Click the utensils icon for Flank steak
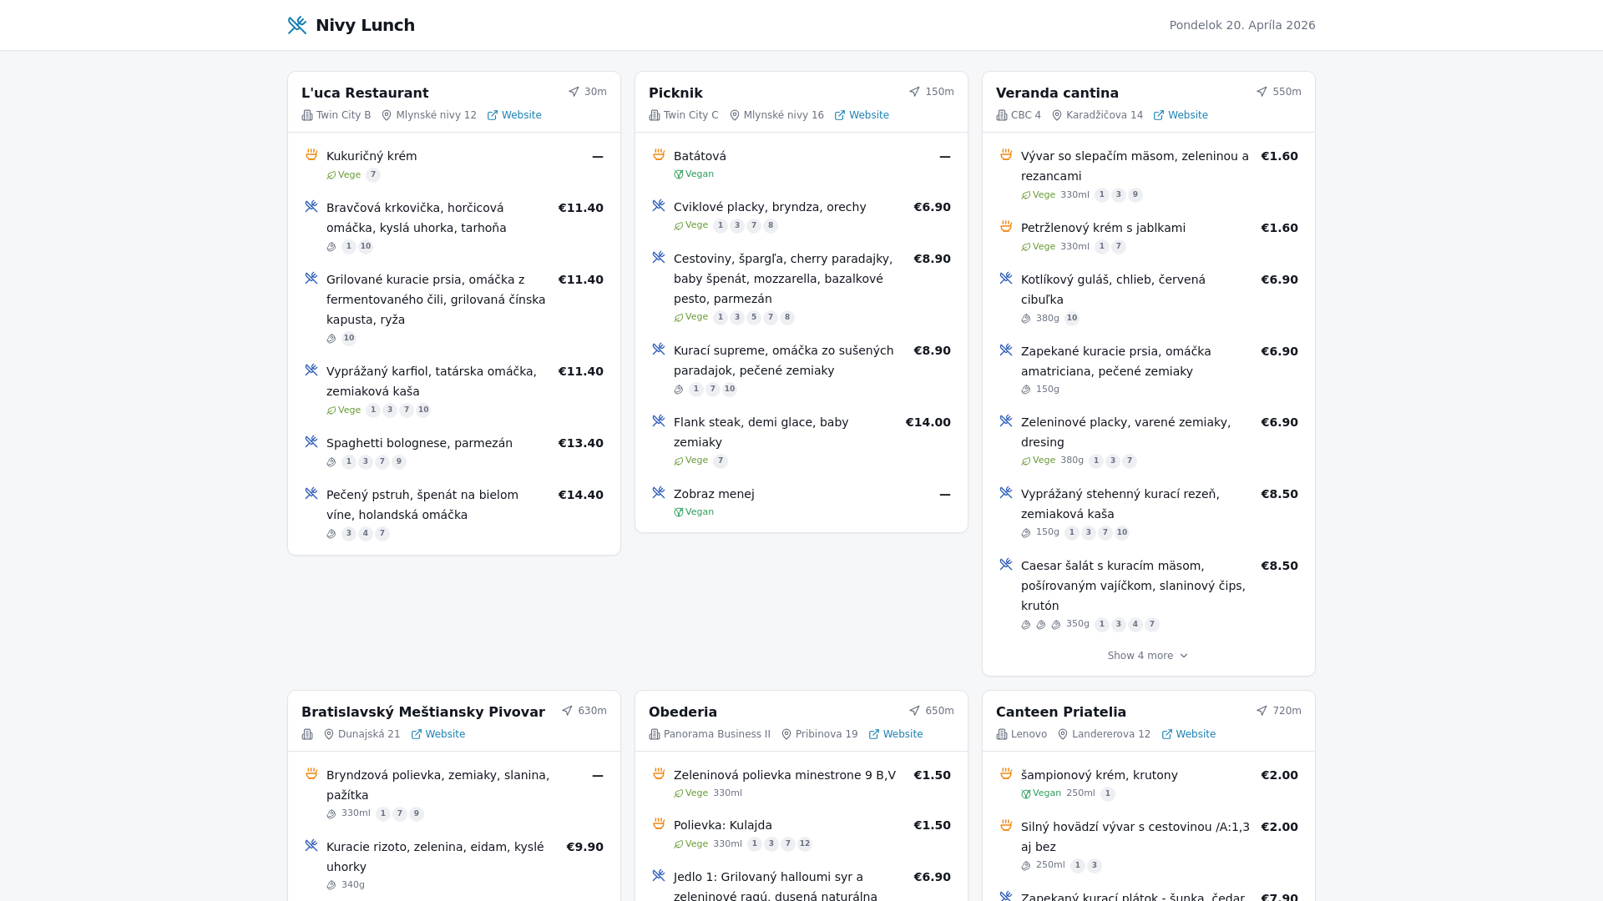The width and height of the screenshot is (1603, 901). click(659, 420)
